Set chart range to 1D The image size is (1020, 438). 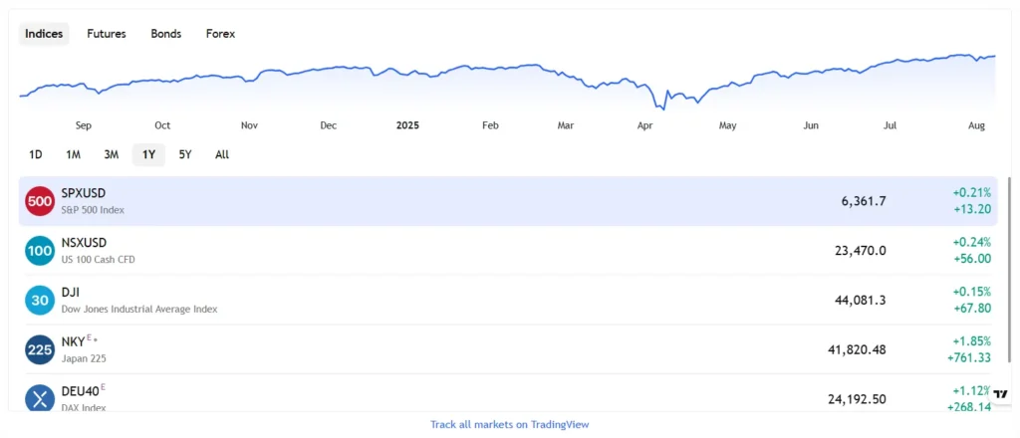tap(36, 154)
